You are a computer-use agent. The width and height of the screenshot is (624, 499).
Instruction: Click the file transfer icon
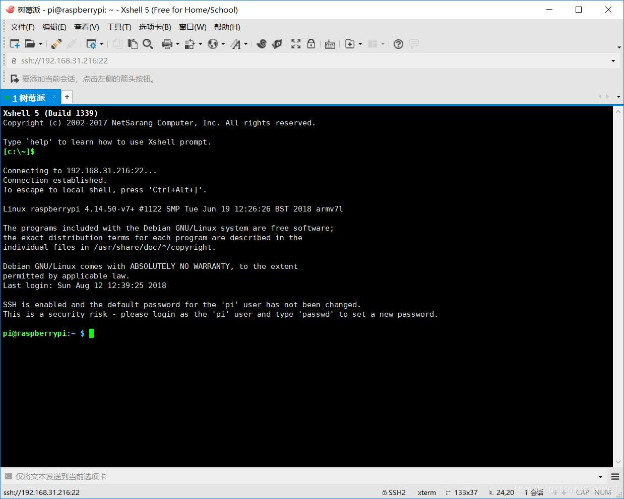coord(190,44)
